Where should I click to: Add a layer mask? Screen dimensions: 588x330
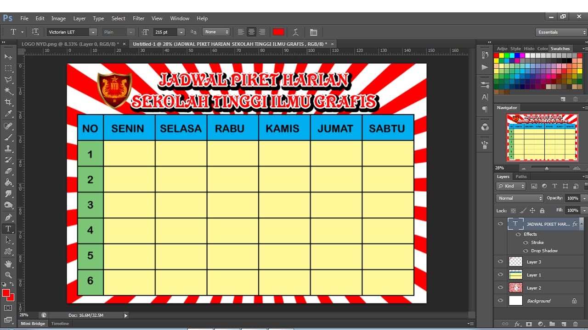click(x=529, y=324)
